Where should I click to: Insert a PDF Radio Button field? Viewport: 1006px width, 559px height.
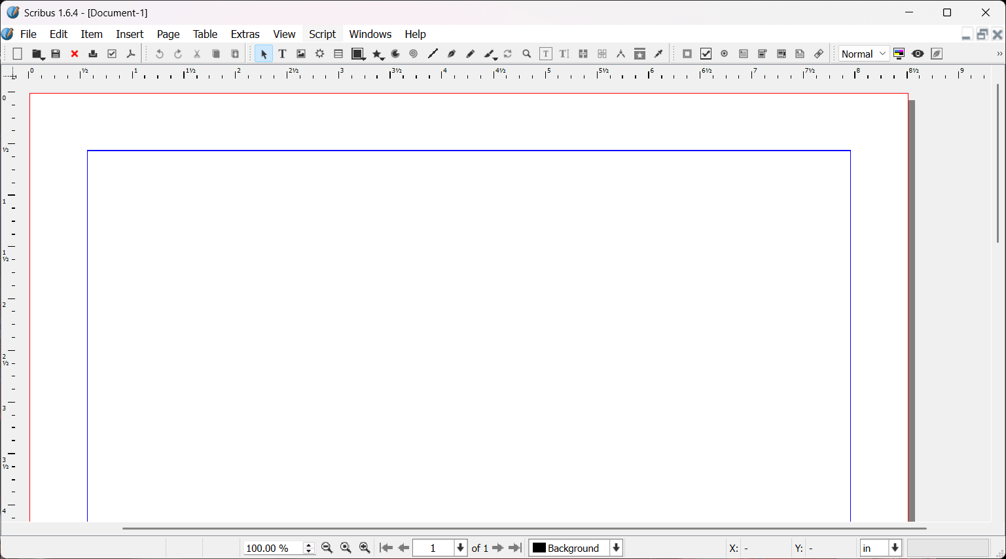click(725, 54)
